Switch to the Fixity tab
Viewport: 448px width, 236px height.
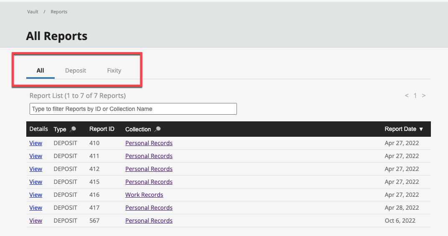pyautogui.click(x=114, y=70)
